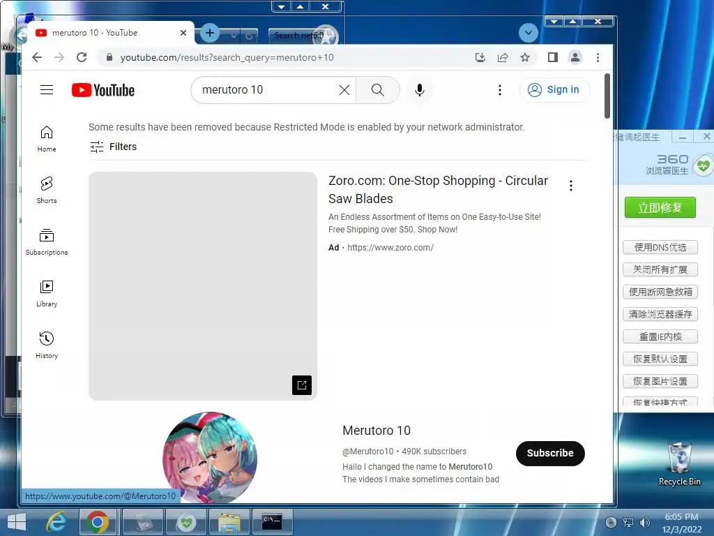This screenshot has height=536, width=714.
Task: Visit https://www.zoro.com/ ad link
Action: coord(390,248)
